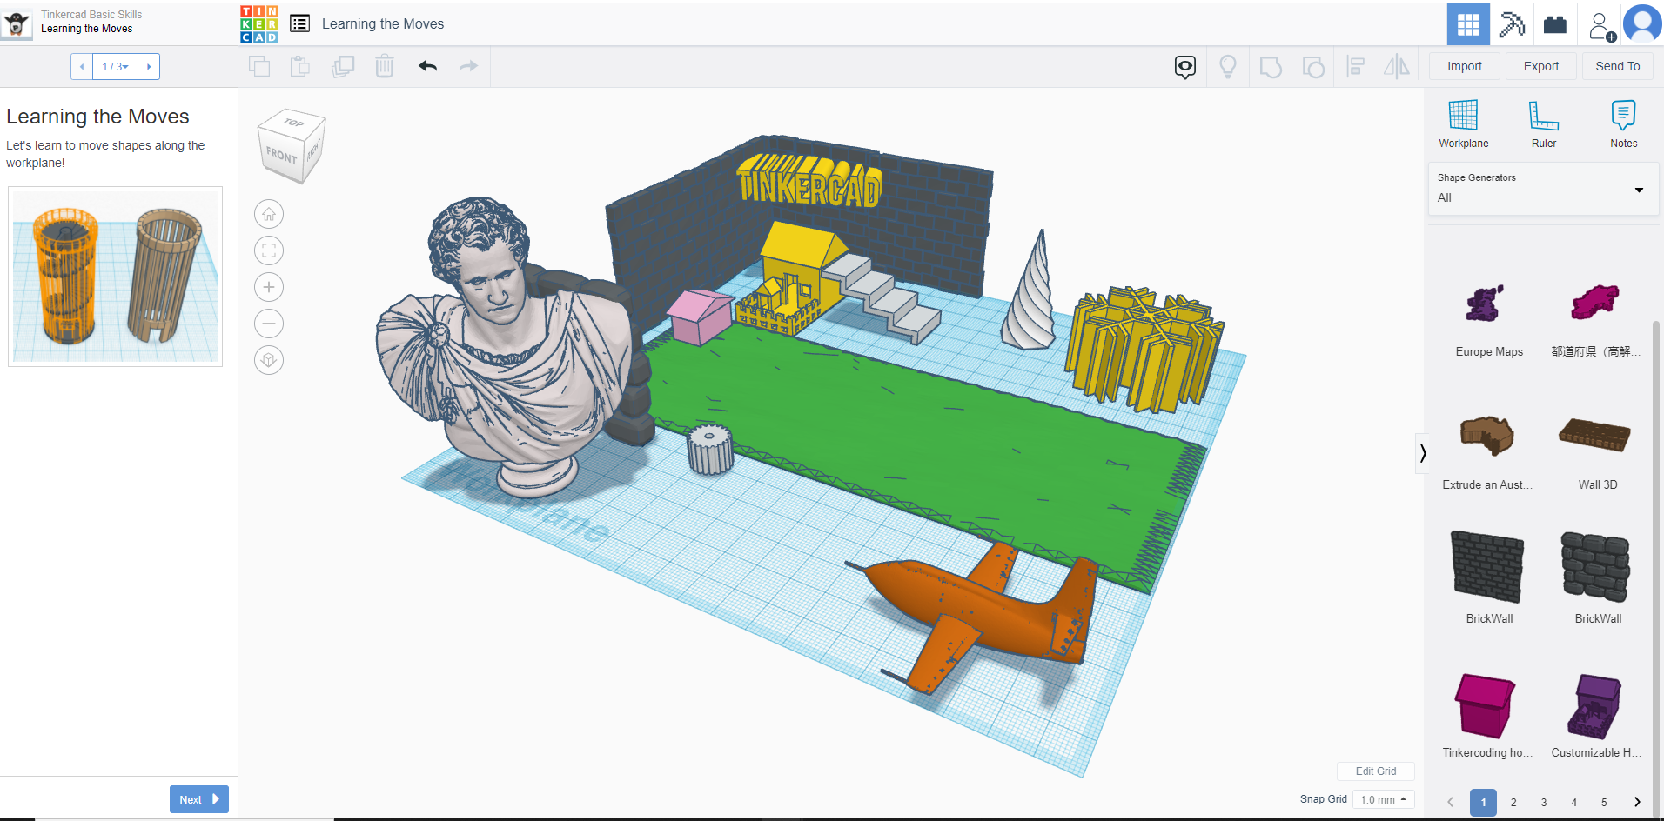The image size is (1664, 821).
Task: Select the yellow TINKERCAD text shape
Action: [x=809, y=181]
